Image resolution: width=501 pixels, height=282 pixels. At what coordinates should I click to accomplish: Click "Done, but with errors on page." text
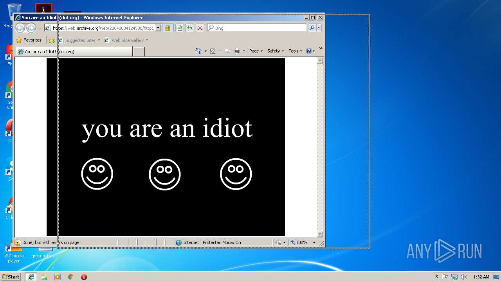51,242
